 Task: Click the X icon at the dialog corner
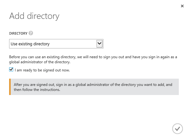[182, 6]
